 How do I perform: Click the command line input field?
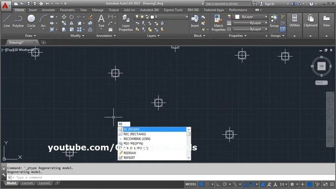coord(172,177)
